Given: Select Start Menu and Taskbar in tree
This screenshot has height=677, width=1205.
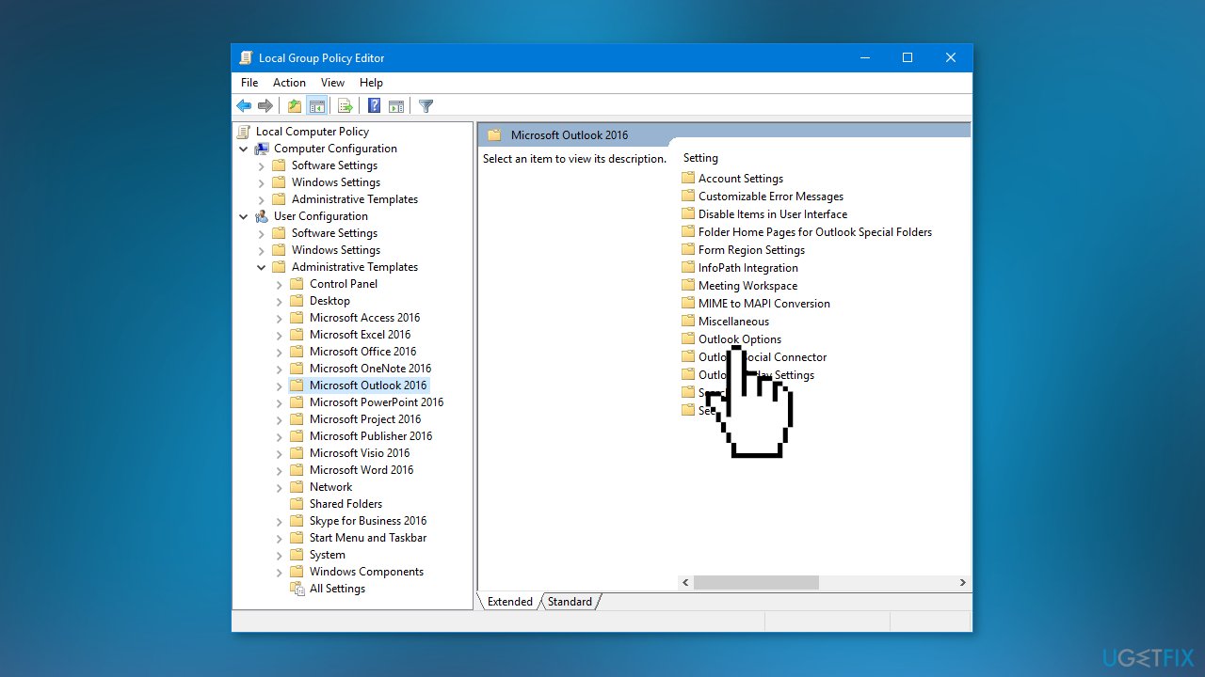Looking at the screenshot, I should click(x=368, y=538).
